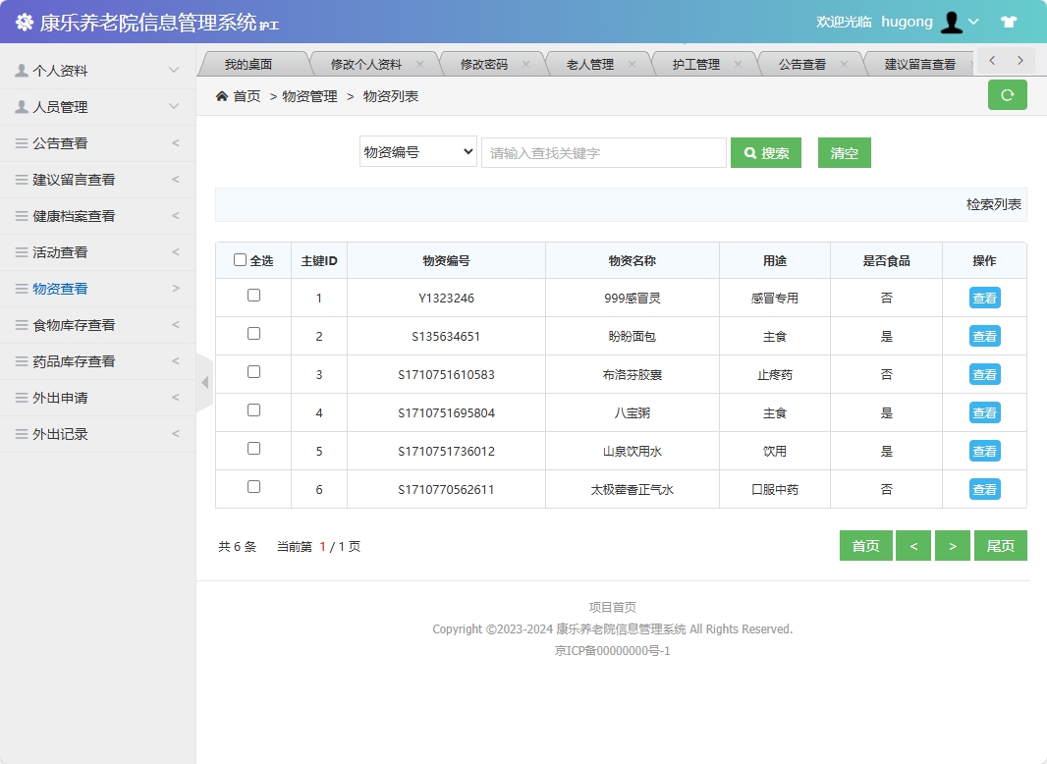Click the person icon next to 个人资料

pyautogui.click(x=22, y=70)
